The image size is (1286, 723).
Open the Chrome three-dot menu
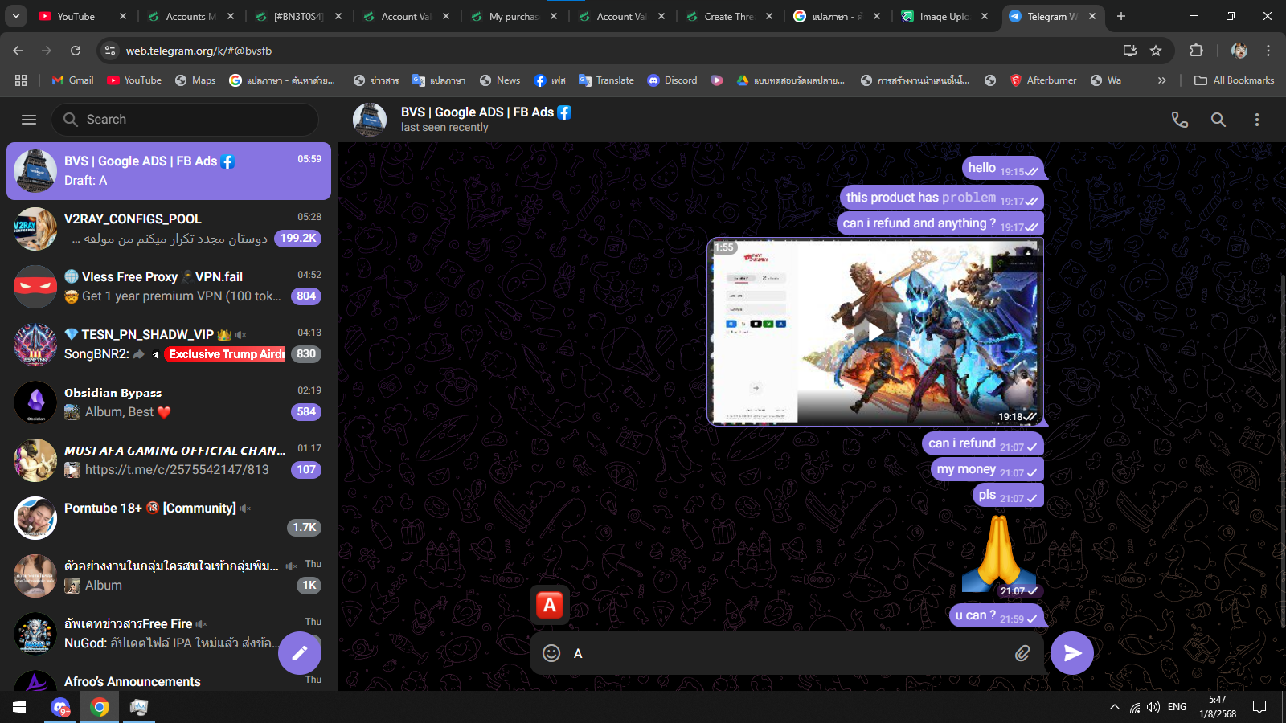[x=1268, y=51]
